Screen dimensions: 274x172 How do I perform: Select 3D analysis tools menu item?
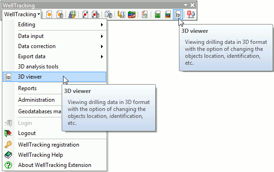[x=54, y=67]
